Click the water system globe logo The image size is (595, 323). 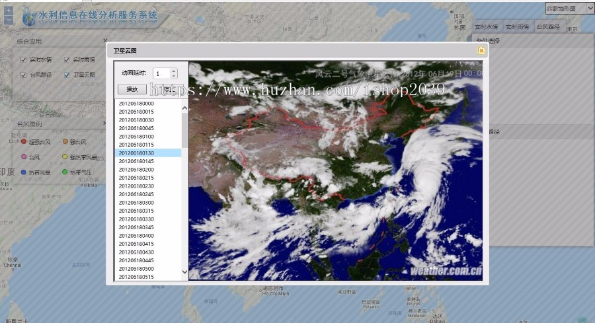point(28,16)
